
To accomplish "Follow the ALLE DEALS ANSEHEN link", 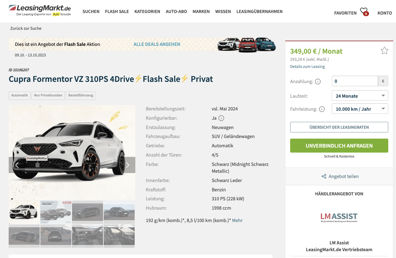I will point(157,44).
